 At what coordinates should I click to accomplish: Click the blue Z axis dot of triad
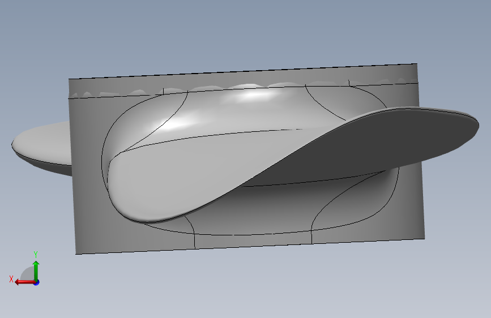37,282
